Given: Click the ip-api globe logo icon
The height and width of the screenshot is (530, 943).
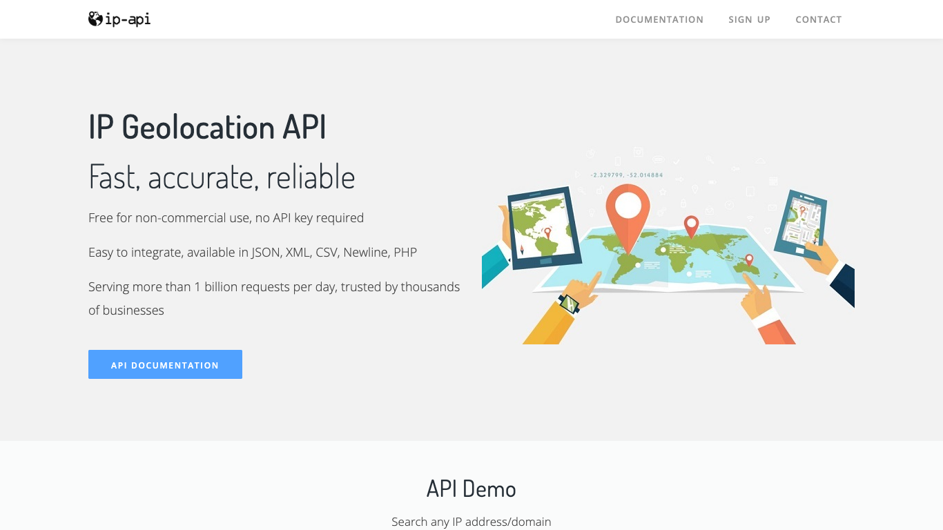Looking at the screenshot, I should coord(95,19).
